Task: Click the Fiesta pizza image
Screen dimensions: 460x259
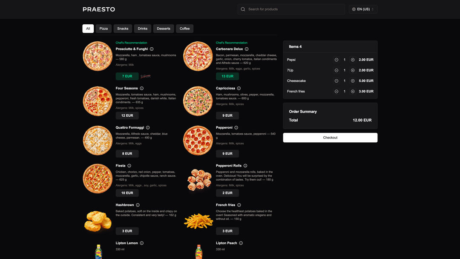Action: 98,178
